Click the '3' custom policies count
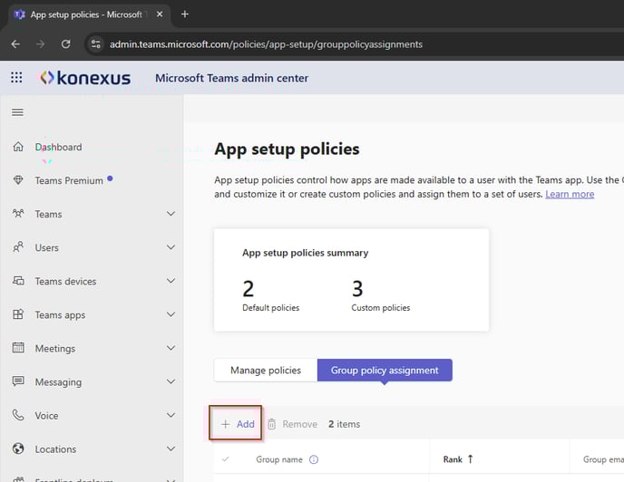Screen dimensions: 624x482 point(357,289)
